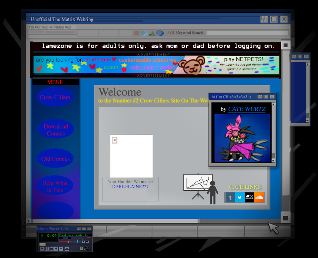
Task: Open the Edit menu
Action: (x=37, y=27)
